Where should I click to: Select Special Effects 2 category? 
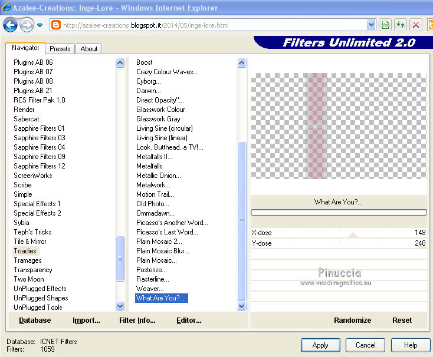click(37, 213)
